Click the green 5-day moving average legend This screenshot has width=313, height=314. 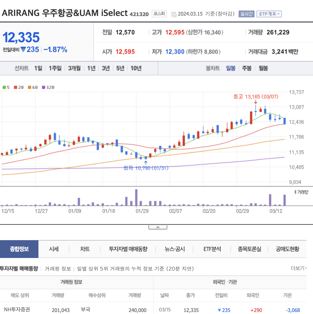click(x=6, y=87)
